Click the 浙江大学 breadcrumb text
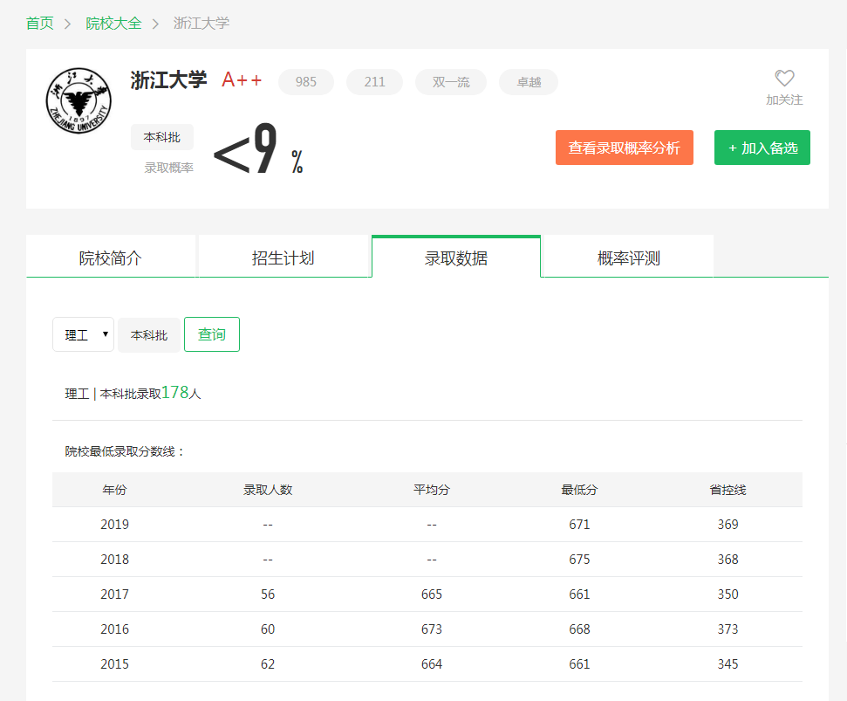This screenshot has width=847, height=701. pos(201,24)
